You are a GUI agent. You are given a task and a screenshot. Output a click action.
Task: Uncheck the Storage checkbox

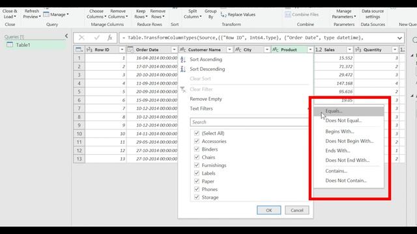coord(197,197)
